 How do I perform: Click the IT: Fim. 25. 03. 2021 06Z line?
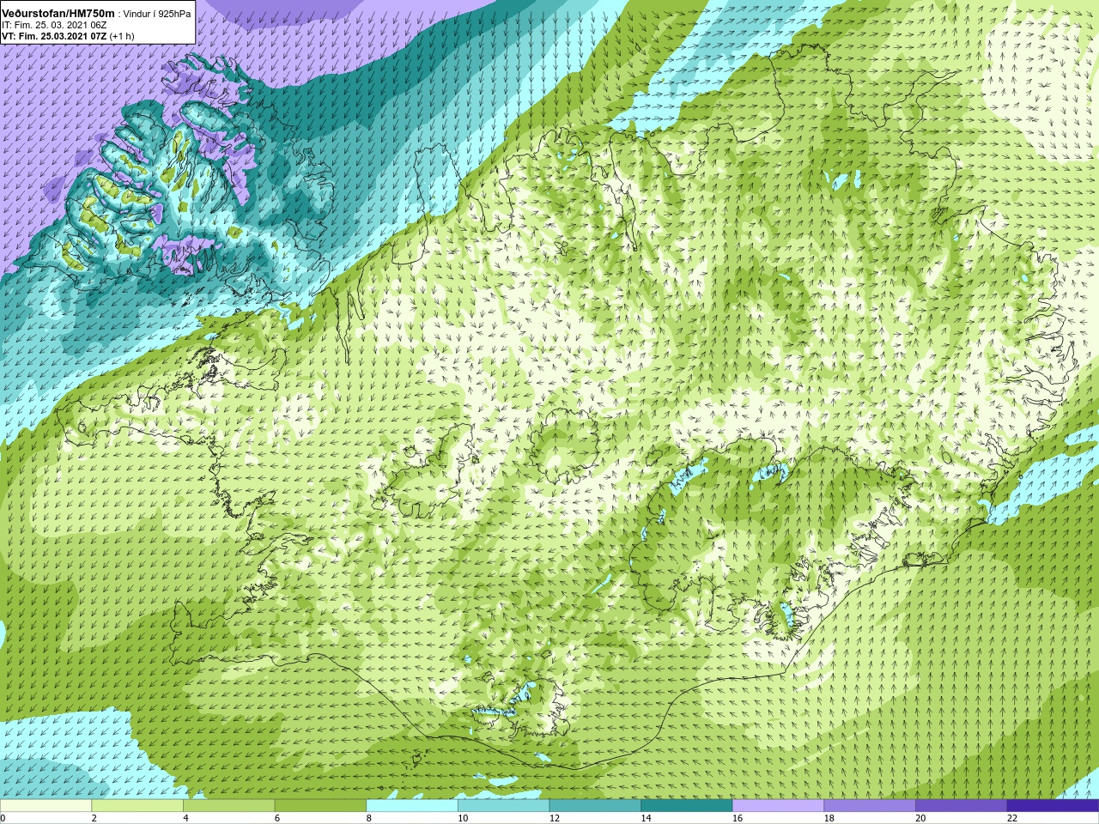point(54,26)
